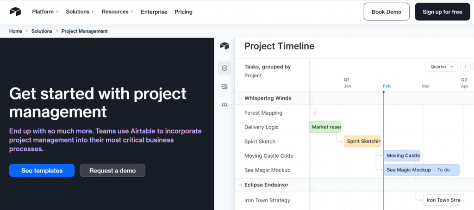Viewport: 474px width, 210px height.
Task: Select the Iron Town Strategy timeline bar
Action: [442, 200]
